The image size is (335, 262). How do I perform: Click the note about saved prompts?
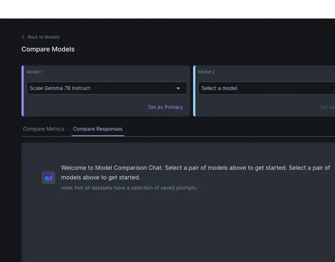click(129, 188)
